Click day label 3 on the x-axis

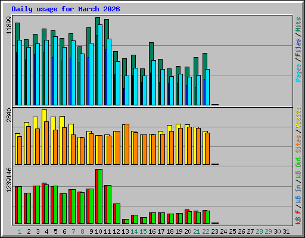coord(38,231)
